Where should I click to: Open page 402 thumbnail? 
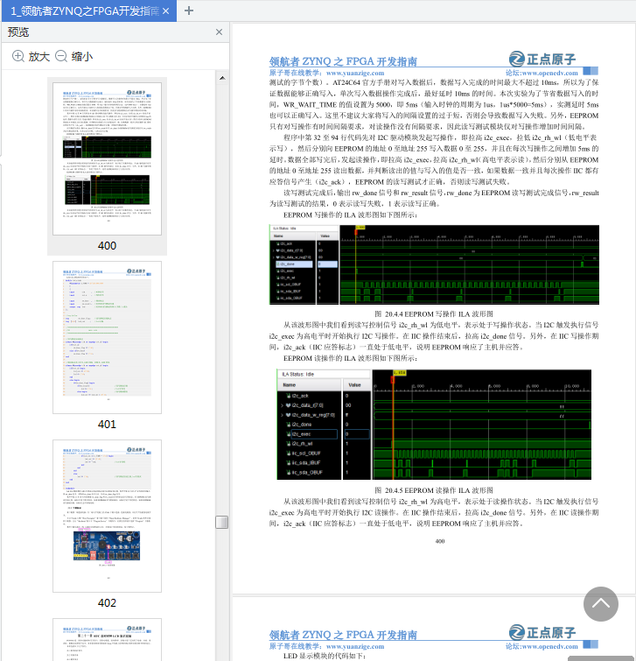107,516
